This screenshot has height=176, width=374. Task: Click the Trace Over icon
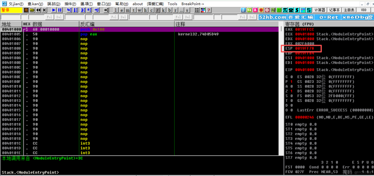point(89,10)
